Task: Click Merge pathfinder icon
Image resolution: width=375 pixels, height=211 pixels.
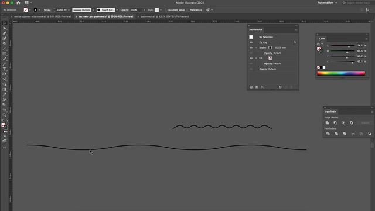Action: pos(345,134)
